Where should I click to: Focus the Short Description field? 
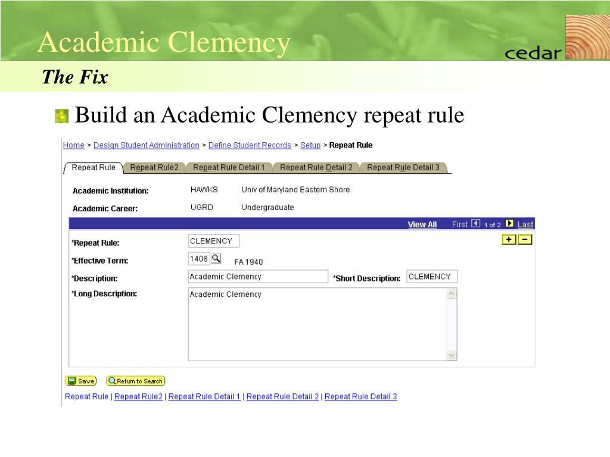(x=432, y=277)
